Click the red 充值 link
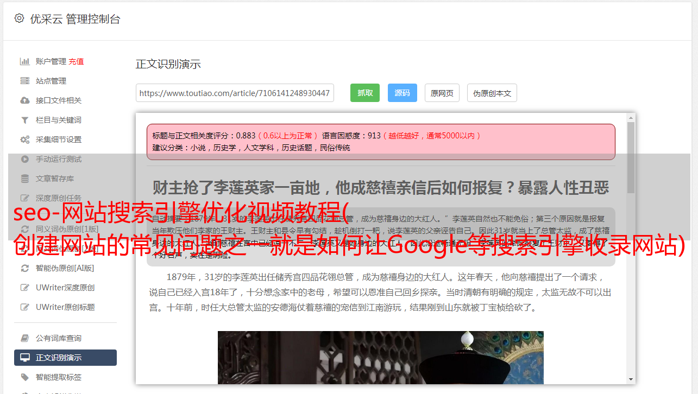 tap(76, 61)
